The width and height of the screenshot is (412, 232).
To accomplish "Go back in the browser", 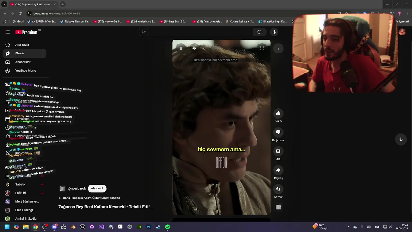I will (5, 14).
